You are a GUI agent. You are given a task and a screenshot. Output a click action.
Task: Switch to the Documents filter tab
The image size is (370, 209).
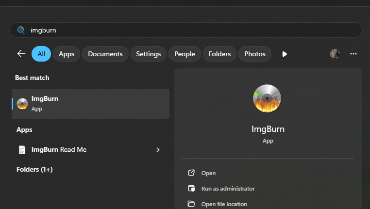tap(105, 54)
